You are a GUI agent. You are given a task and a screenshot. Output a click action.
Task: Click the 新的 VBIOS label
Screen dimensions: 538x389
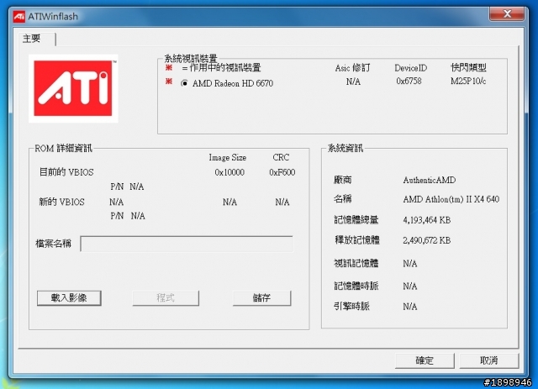pyautogui.click(x=61, y=202)
